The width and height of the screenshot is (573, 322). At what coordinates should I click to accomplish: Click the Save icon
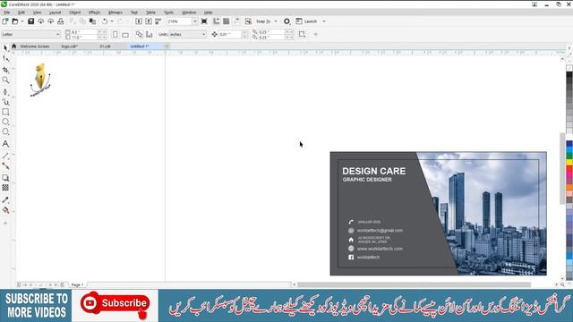point(31,21)
